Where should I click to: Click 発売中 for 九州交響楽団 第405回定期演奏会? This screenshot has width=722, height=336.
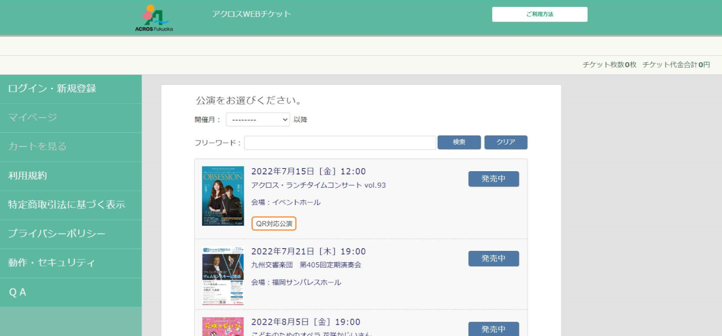pyautogui.click(x=493, y=259)
